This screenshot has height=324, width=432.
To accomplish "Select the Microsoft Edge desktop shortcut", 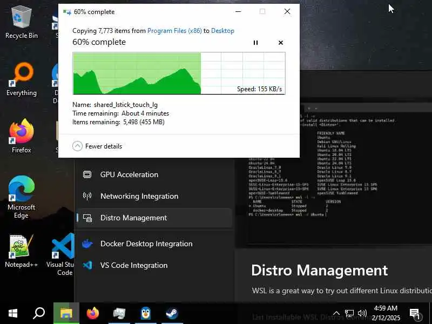I will (22, 197).
